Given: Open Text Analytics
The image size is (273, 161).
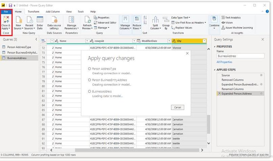Looking at the screenshot, I should tap(231, 18).
